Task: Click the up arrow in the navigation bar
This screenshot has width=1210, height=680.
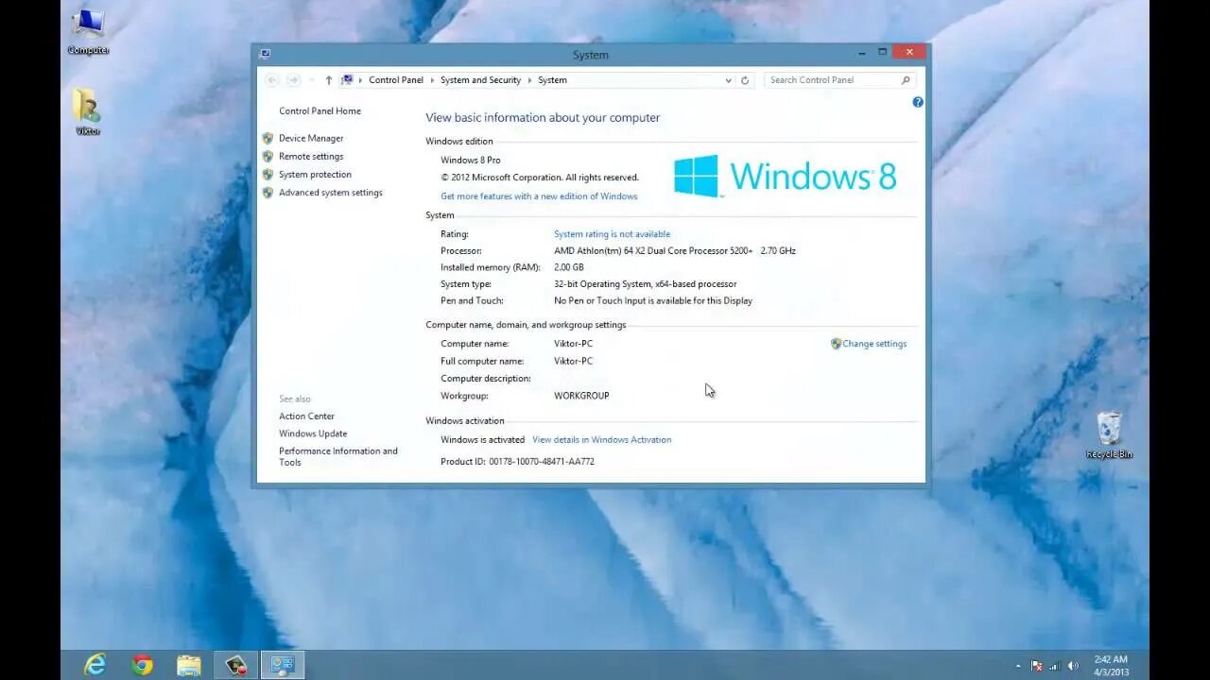Action: 328,80
